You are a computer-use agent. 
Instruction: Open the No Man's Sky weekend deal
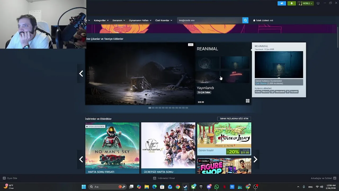(x=112, y=148)
